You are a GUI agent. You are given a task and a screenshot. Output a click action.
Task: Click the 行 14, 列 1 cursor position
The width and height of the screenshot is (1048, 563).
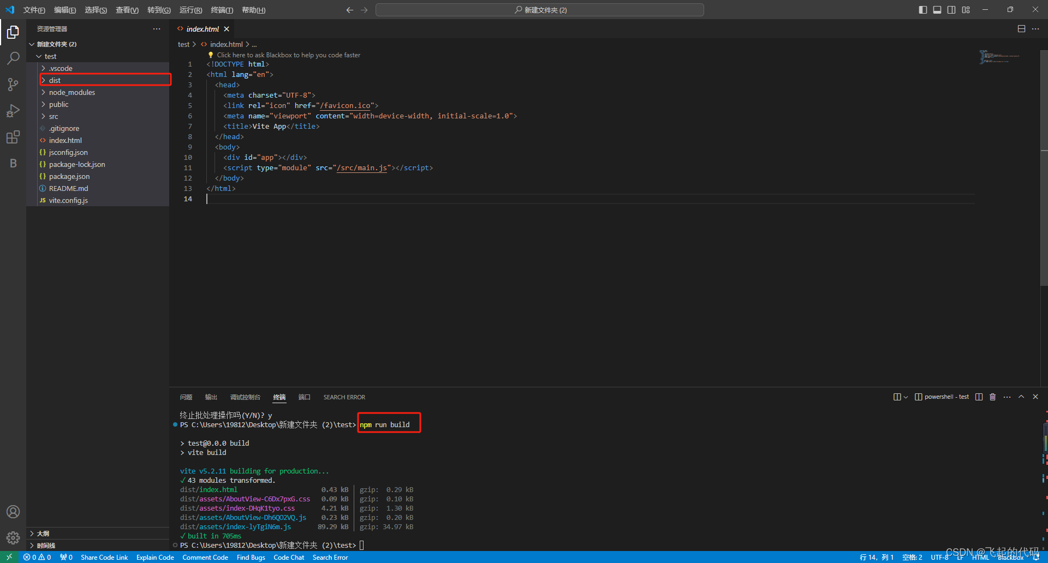(x=877, y=557)
